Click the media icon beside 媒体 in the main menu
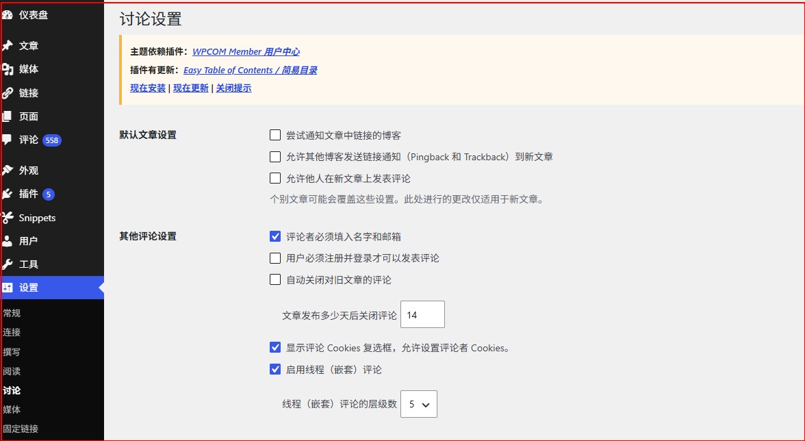The width and height of the screenshot is (805, 441). tap(7, 69)
